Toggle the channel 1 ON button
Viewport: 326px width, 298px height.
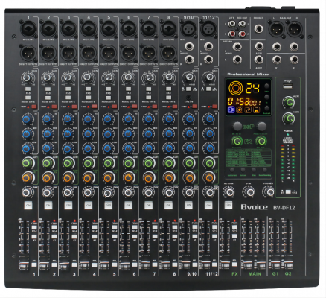28,205
